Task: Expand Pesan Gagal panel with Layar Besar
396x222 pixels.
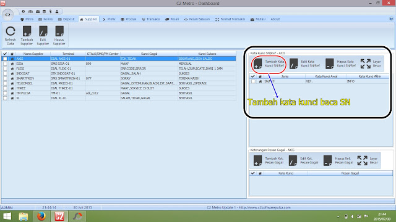Action: (368, 160)
